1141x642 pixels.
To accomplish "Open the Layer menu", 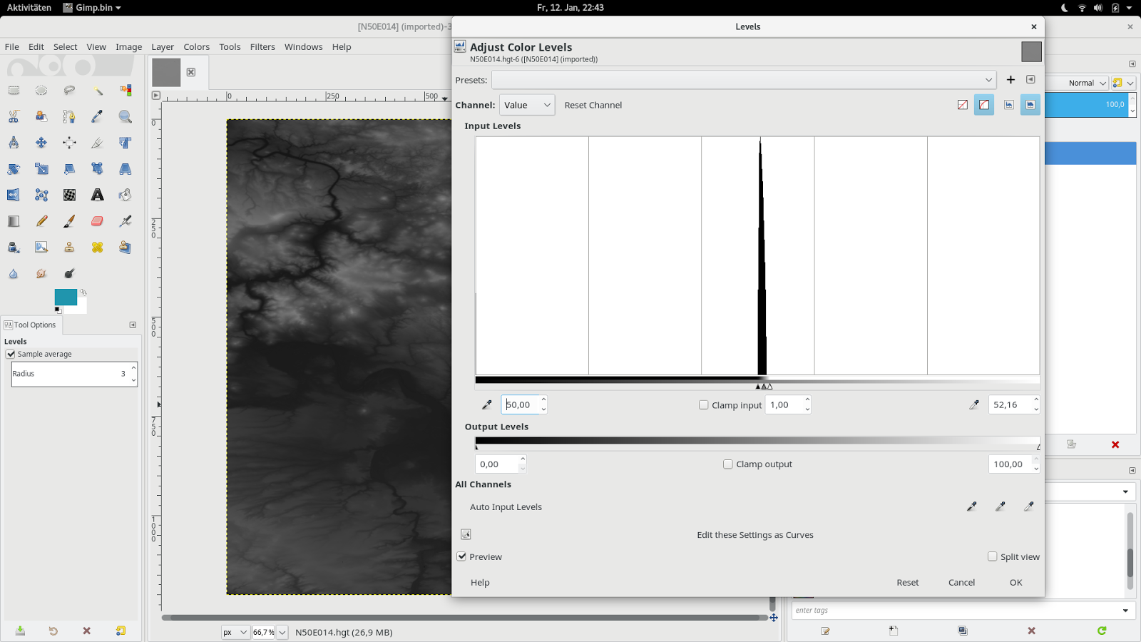I will click(x=163, y=47).
